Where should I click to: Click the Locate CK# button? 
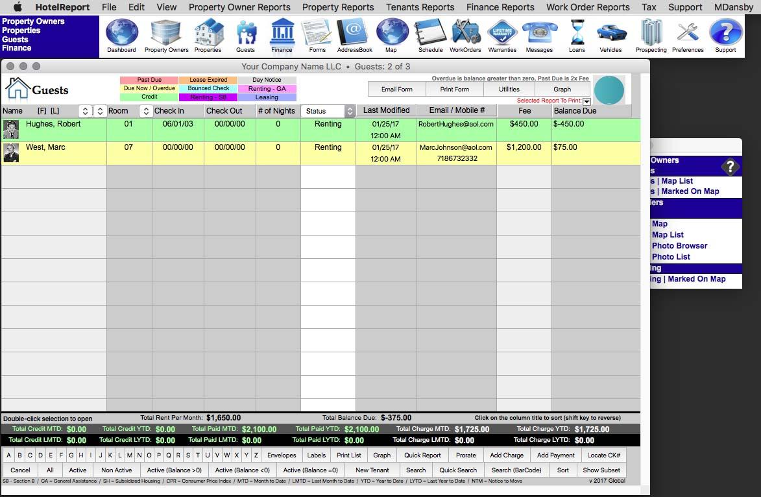tap(604, 455)
